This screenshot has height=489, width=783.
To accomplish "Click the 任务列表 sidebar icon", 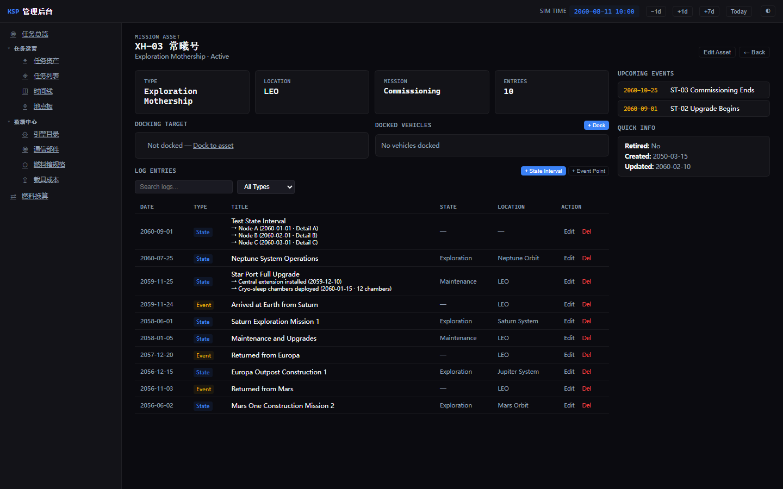I will [25, 76].
